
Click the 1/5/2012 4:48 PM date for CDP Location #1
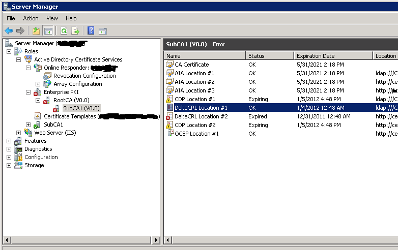[319, 99]
